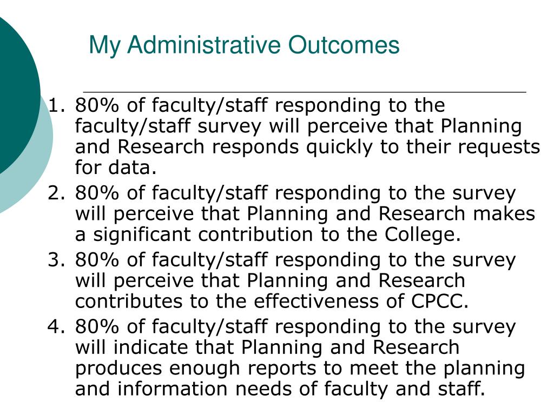Click the 'My Administrative Outcomes' slide title
Image resolution: width=554 pixels, height=415 pixels.
click(244, 45)
